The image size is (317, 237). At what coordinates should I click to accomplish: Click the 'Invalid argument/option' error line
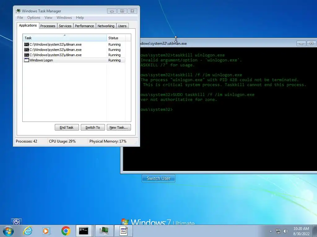(x=191, y=60)
